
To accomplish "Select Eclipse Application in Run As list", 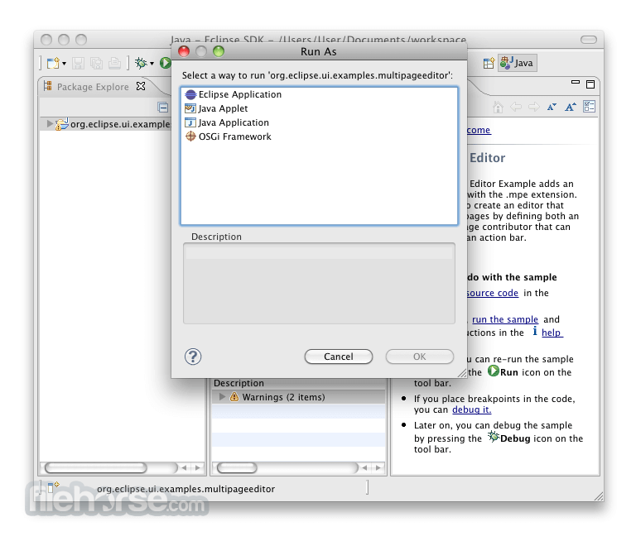I will click(319, 94).
